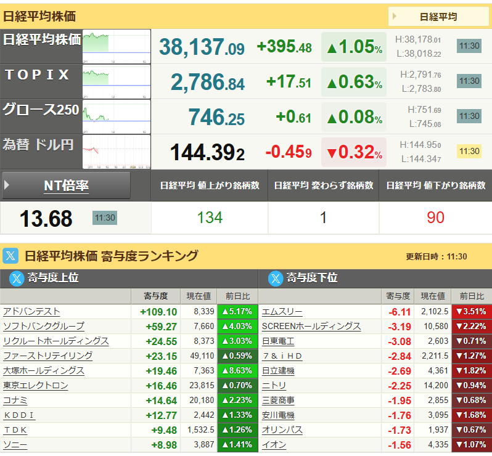Screen dimensions: 492x456
Task: Open the 為替 ドル円 mini chart thumbnail
Action: tap(117, 152)
